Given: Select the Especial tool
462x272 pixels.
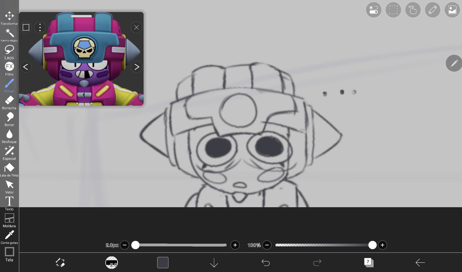Looking at the screenshot, I should click(x=9, y=153).
